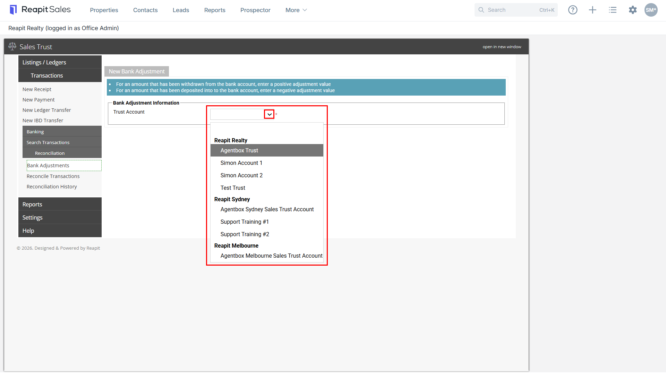Click the search magnifier icon
This screenshot has height=374, width=666.
coord(481,10)
